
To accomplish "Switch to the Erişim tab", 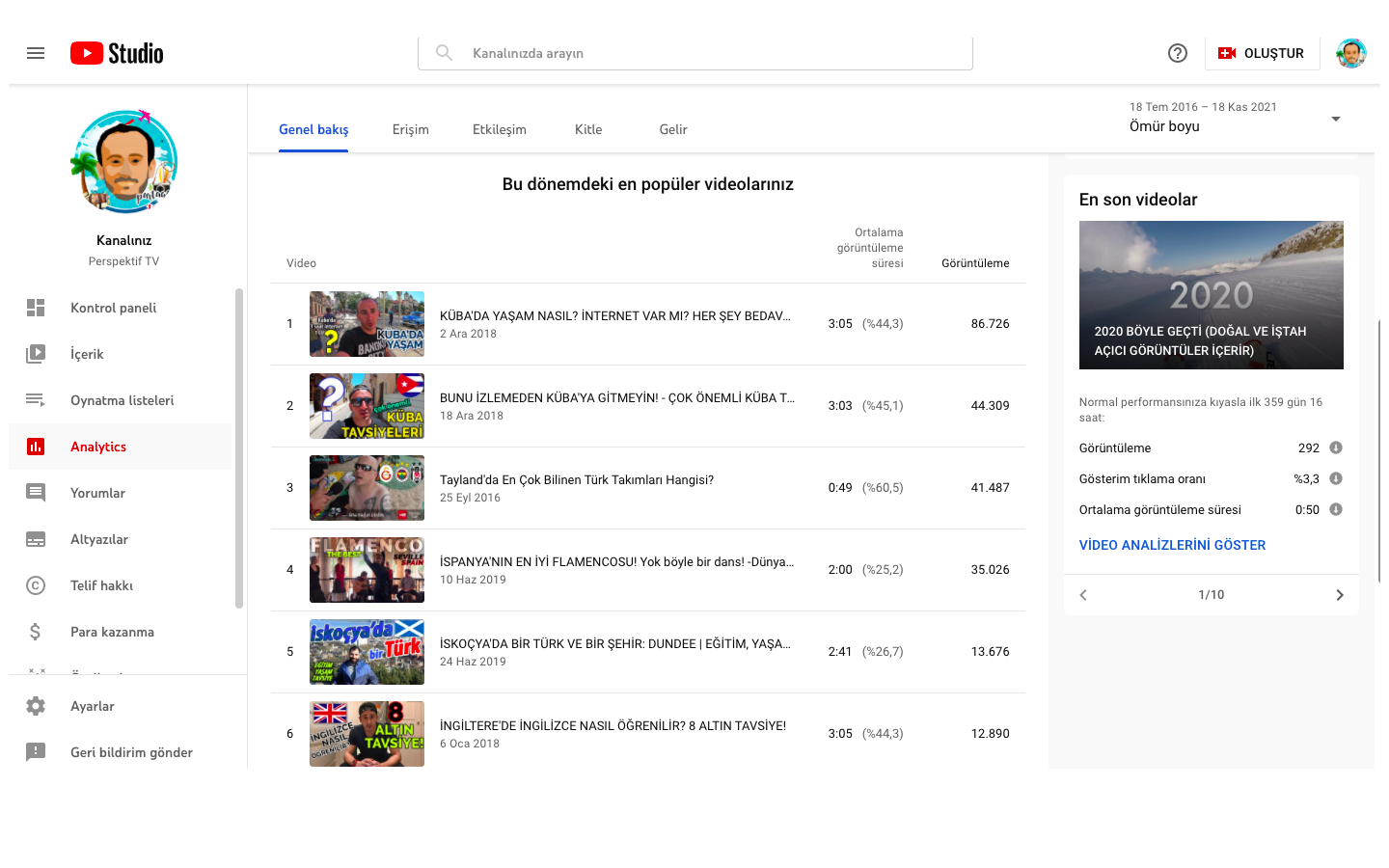I will click(x=411, y=129).
